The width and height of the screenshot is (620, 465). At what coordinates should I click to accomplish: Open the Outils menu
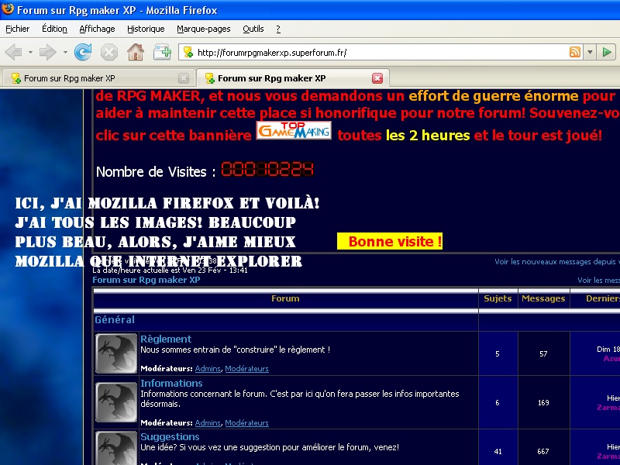253,29
